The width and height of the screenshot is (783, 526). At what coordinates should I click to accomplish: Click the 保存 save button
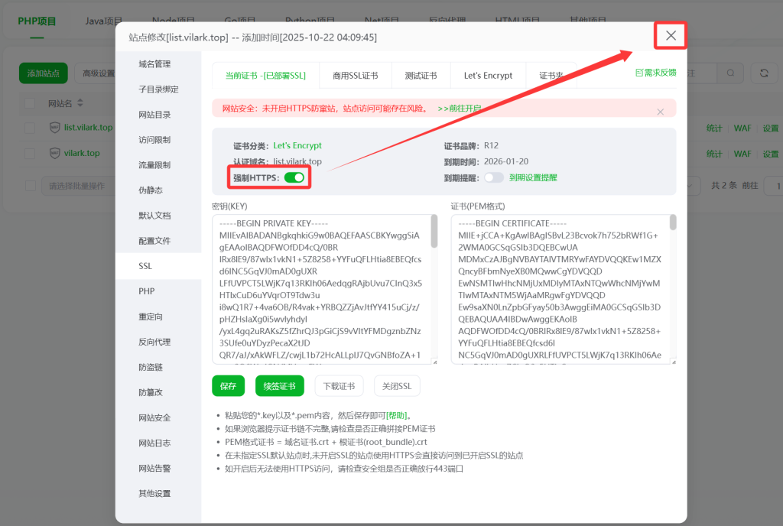[228, 385]
